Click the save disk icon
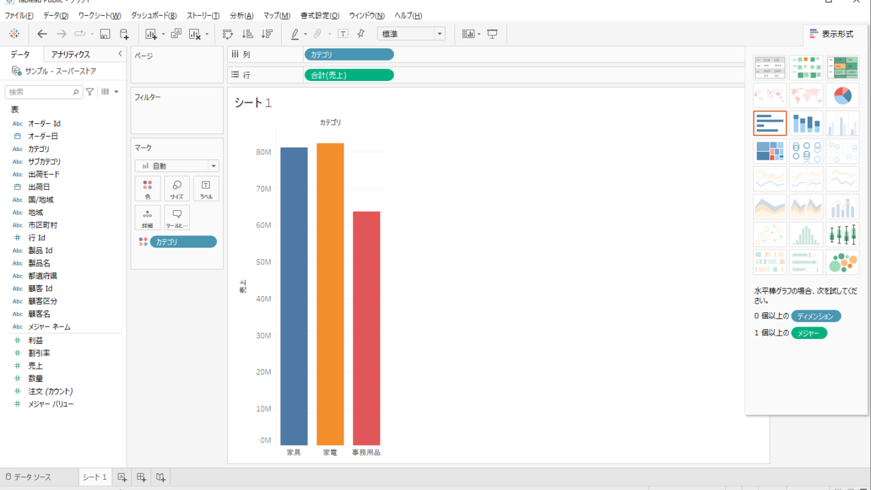The height and width of the screenshot is (490, 871). pos(105,33)
